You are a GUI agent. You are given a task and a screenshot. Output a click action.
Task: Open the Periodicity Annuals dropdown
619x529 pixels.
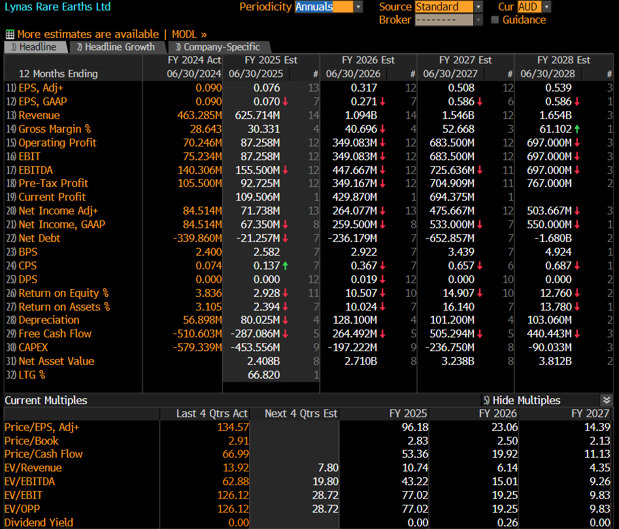[358, 7]
